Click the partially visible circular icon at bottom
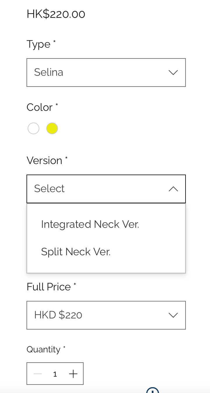210x393 pixels. coord(152,390)
